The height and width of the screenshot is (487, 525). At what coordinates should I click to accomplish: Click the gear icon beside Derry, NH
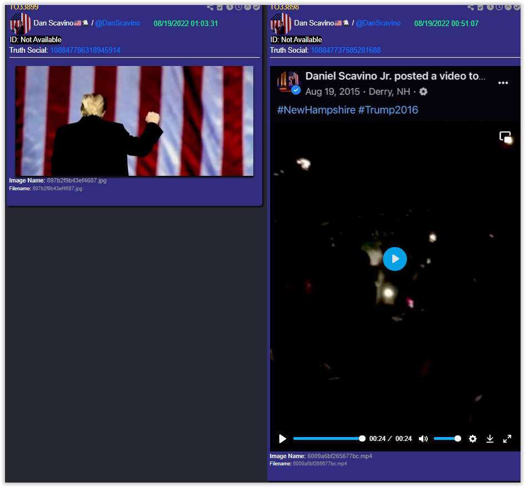click(423, 92)
